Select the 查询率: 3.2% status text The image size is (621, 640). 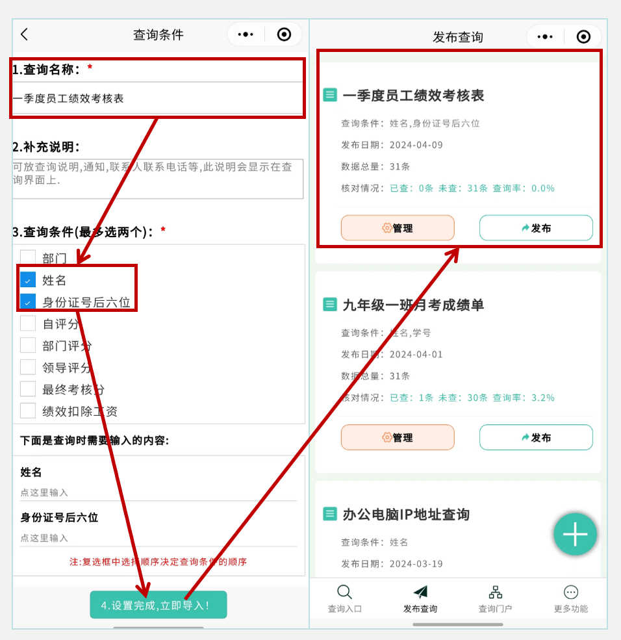pyautogui.click(x=524, y=398)
